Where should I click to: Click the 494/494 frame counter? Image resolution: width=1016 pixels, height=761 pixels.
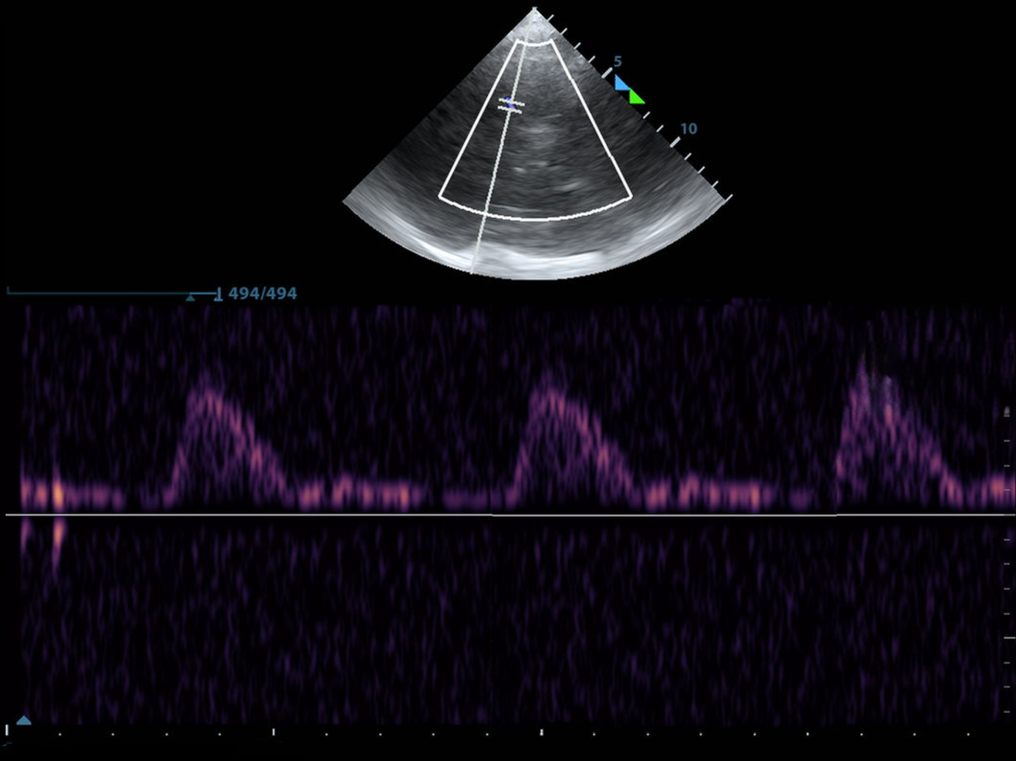(x=263, y=293)
